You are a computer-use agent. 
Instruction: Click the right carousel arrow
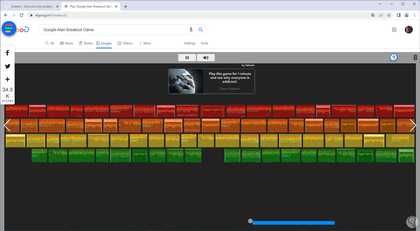click(x=413, y=125)
